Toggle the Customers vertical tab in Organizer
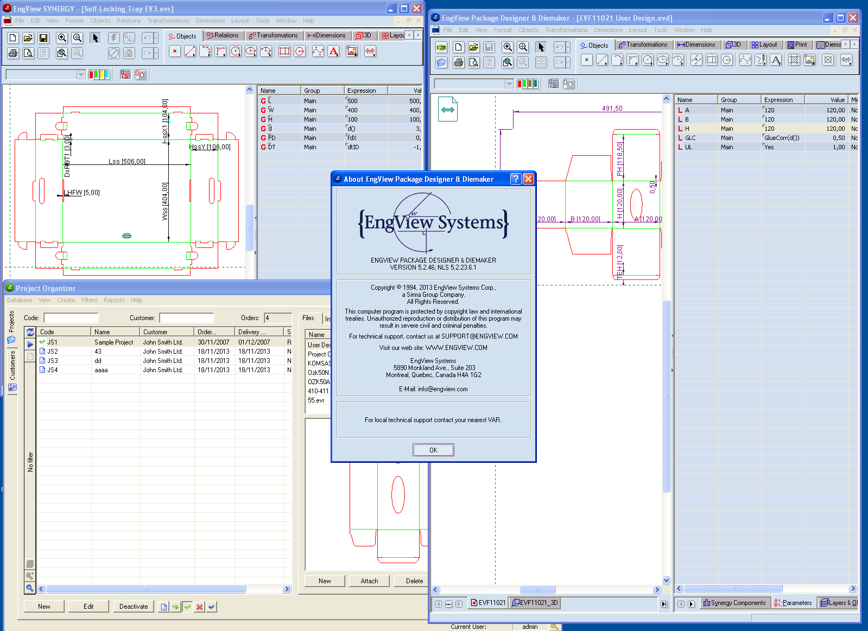The width and height of the screenshot is (868, 631). 12,371
